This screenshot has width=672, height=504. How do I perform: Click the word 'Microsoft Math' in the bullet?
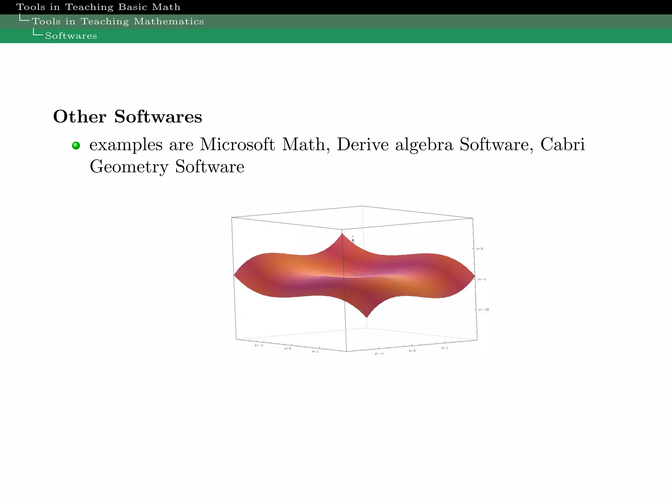coord(265,144)
